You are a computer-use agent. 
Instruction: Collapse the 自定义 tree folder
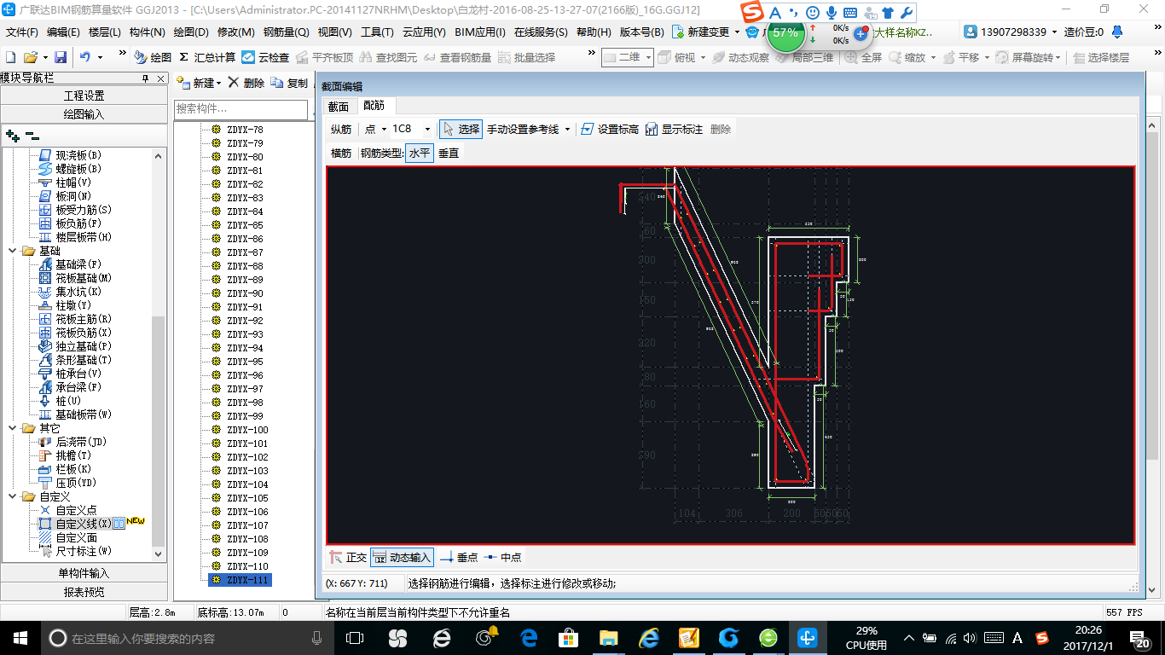(13, 496)
